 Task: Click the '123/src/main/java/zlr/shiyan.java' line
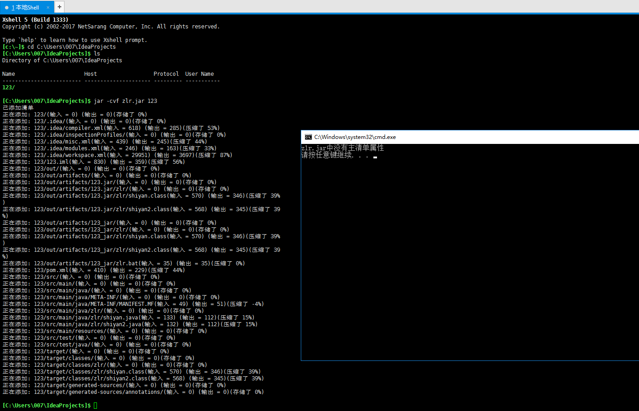coord(129,318)
